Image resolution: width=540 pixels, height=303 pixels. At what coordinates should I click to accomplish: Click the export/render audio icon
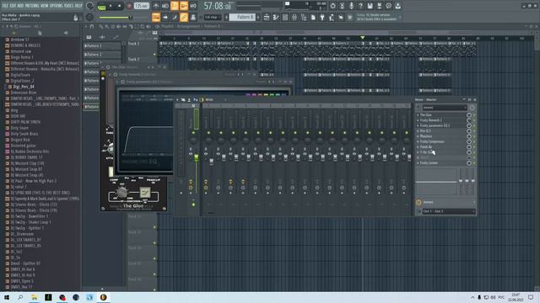coord(379,6)
